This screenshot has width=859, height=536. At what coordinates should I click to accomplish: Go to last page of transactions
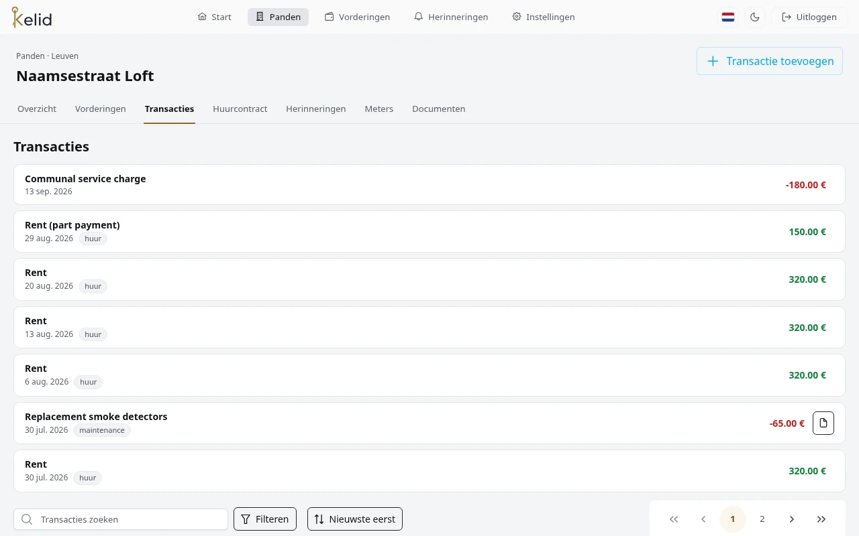click(x=821, y=519)
